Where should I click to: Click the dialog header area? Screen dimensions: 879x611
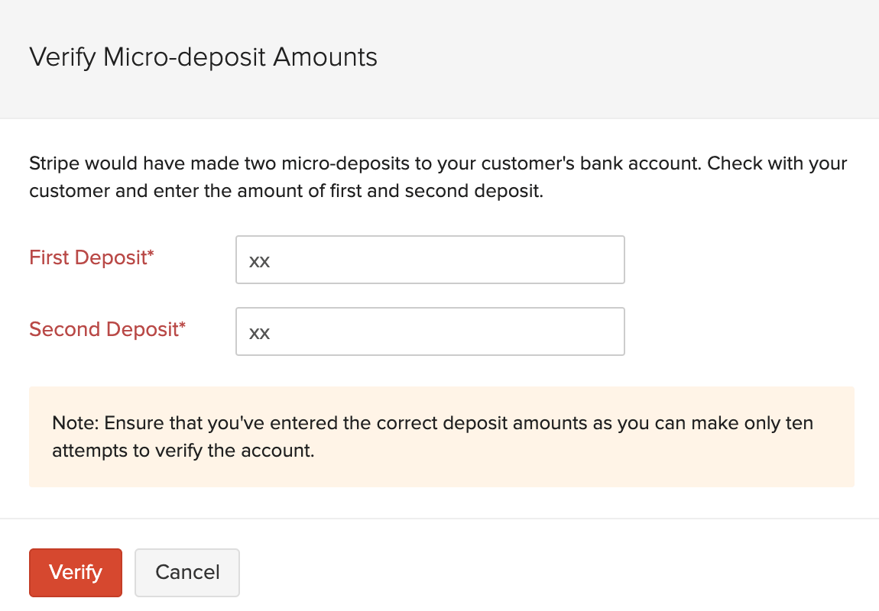[x=439, y=59]
